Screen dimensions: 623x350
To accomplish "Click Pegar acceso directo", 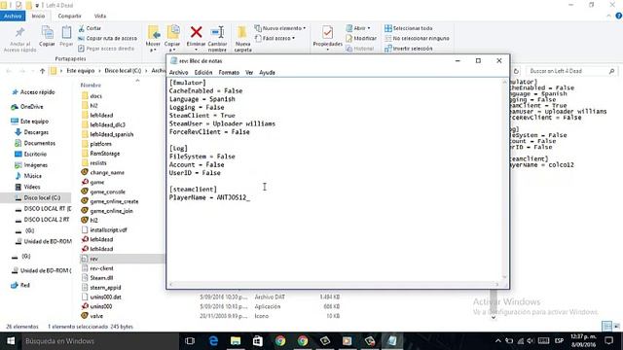I will point(106,49).
